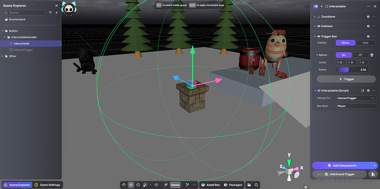Screen dimensions: 380x189
Task: Delete the Sphere trigger shape
Action: click(372, 55)
